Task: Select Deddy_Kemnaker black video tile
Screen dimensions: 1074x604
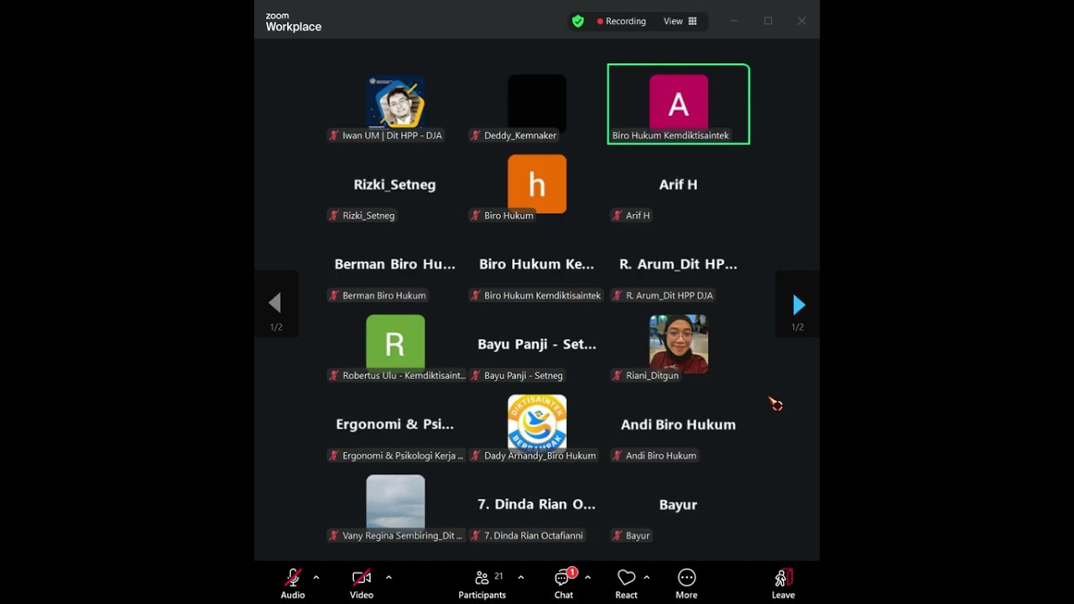Action: coord(537,102)
